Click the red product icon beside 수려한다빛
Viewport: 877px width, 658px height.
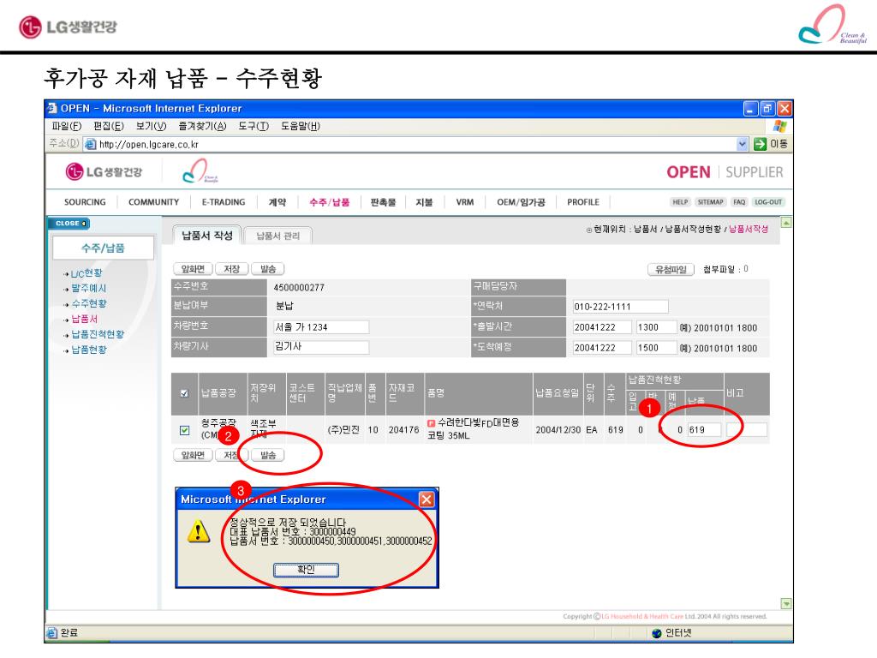431,423
